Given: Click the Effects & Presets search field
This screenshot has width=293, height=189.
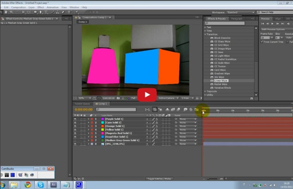Looking at the screenshot, I should click(x=225, y=23).
